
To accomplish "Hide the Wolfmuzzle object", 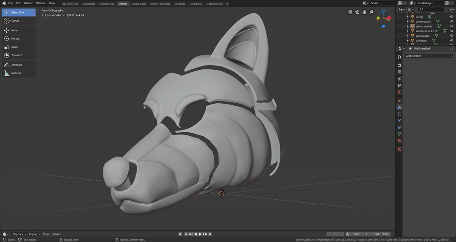I will 452,36.
